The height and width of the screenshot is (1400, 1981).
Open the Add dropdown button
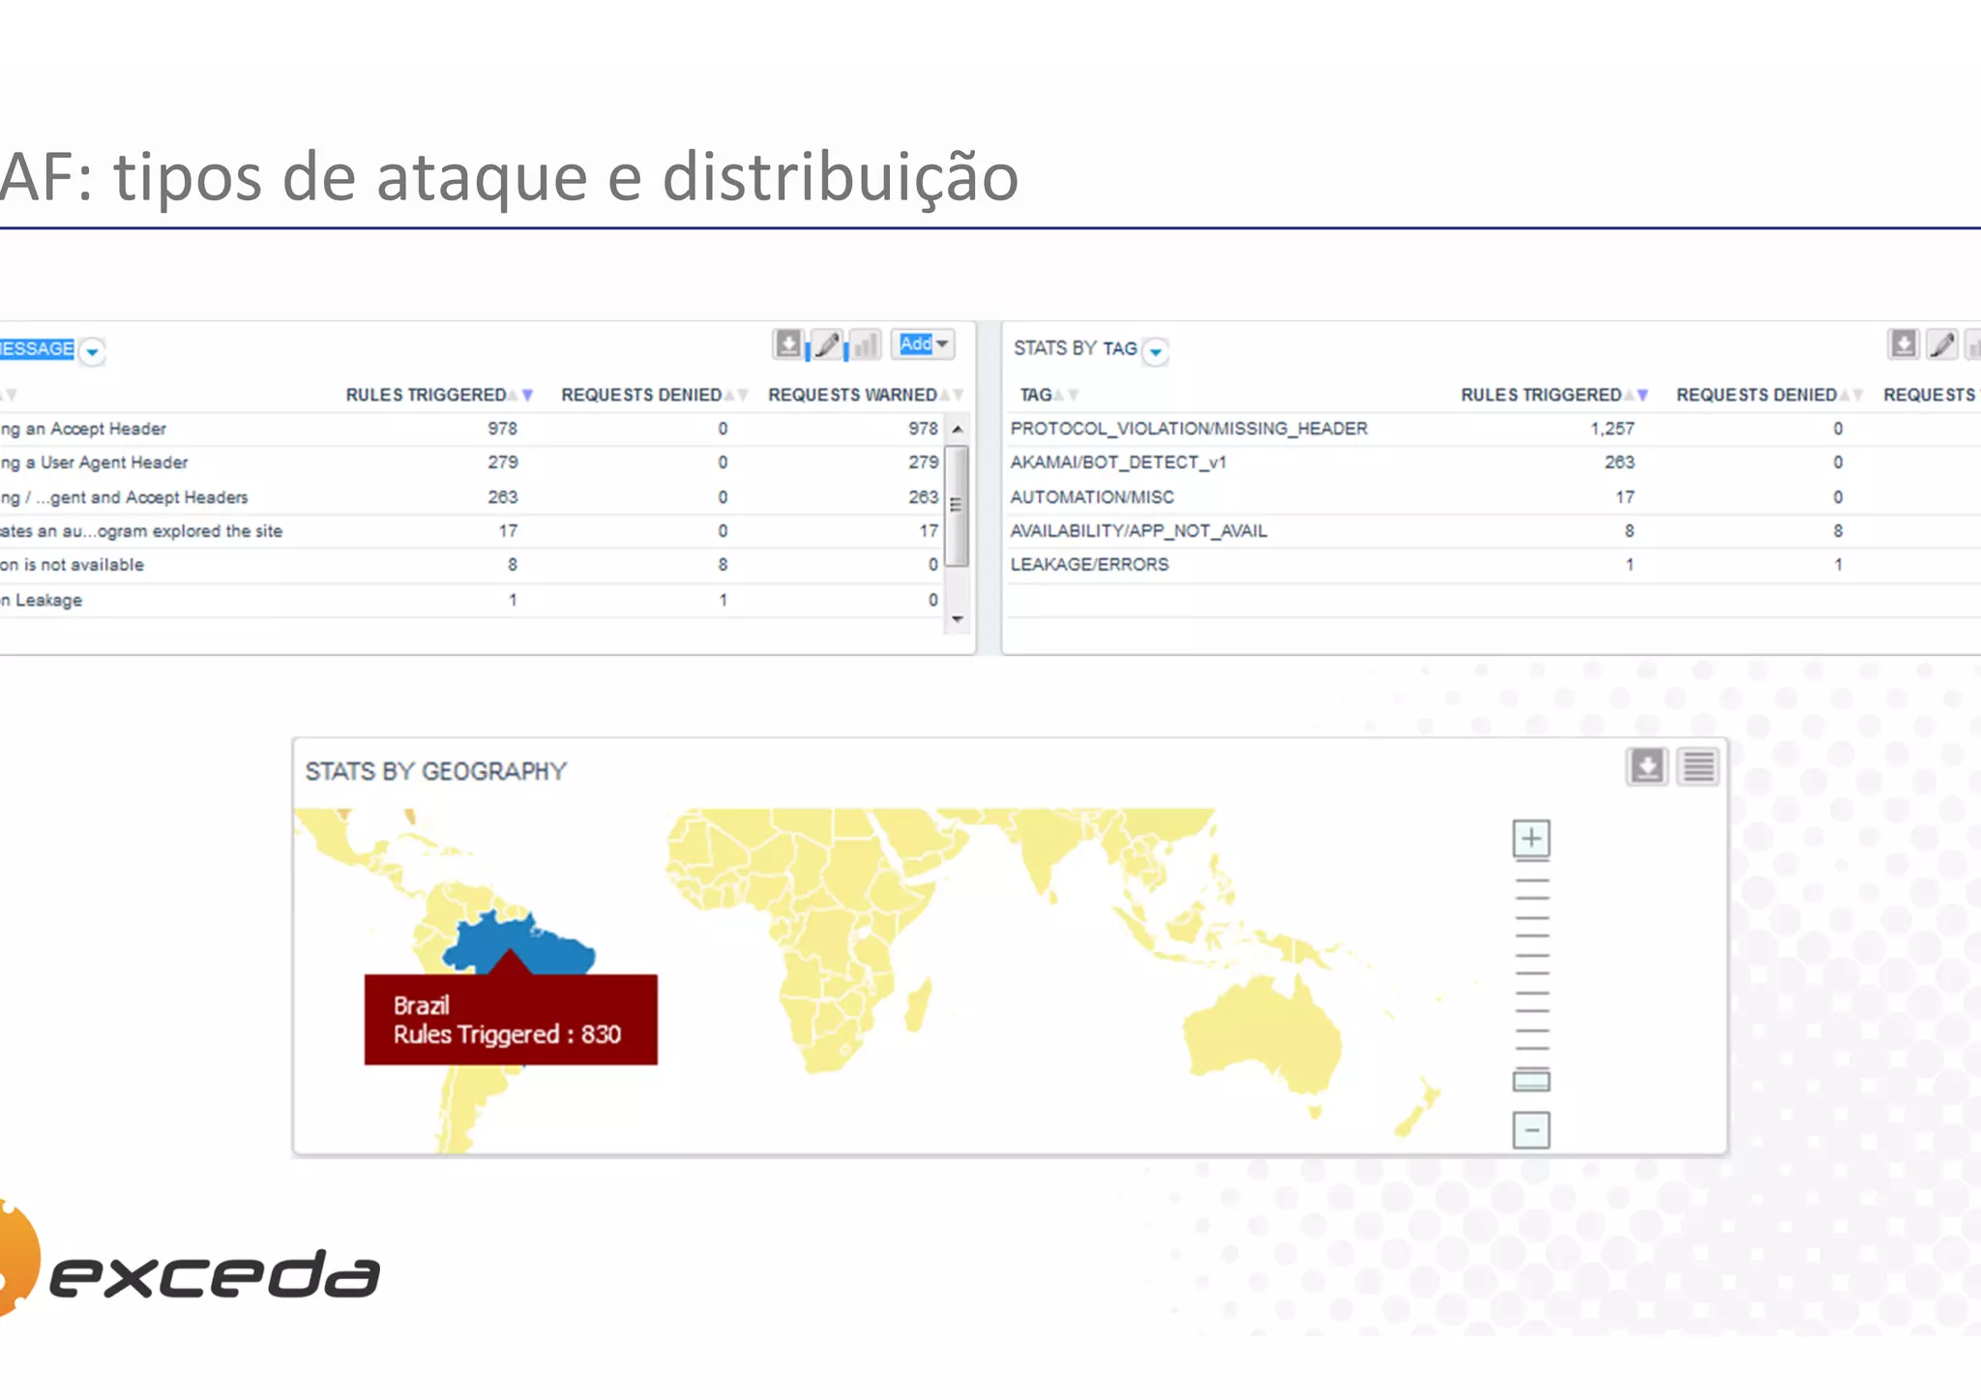pos(923,343)
